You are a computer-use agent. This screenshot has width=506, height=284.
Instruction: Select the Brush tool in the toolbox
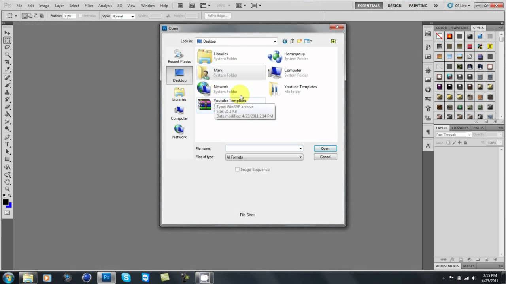8,85
